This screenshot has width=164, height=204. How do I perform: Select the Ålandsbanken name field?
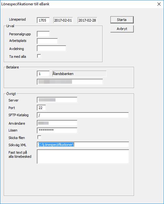point(79,74)
